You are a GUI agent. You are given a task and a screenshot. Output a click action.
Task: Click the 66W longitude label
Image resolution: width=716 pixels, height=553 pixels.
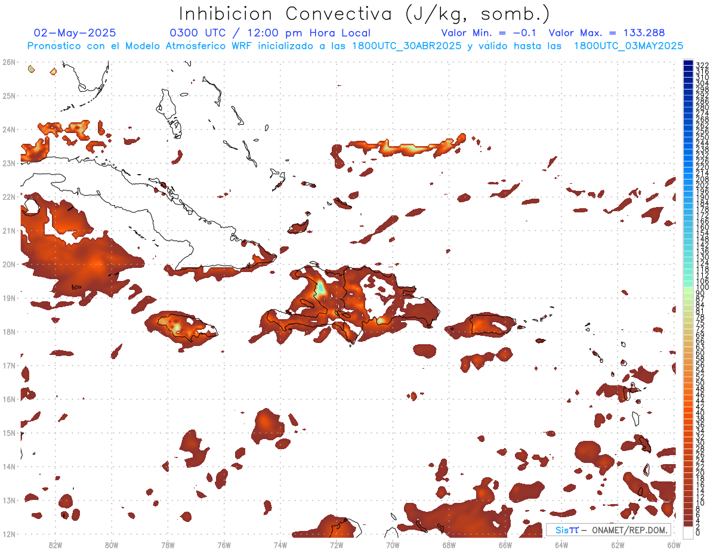[x=505, y=545]
